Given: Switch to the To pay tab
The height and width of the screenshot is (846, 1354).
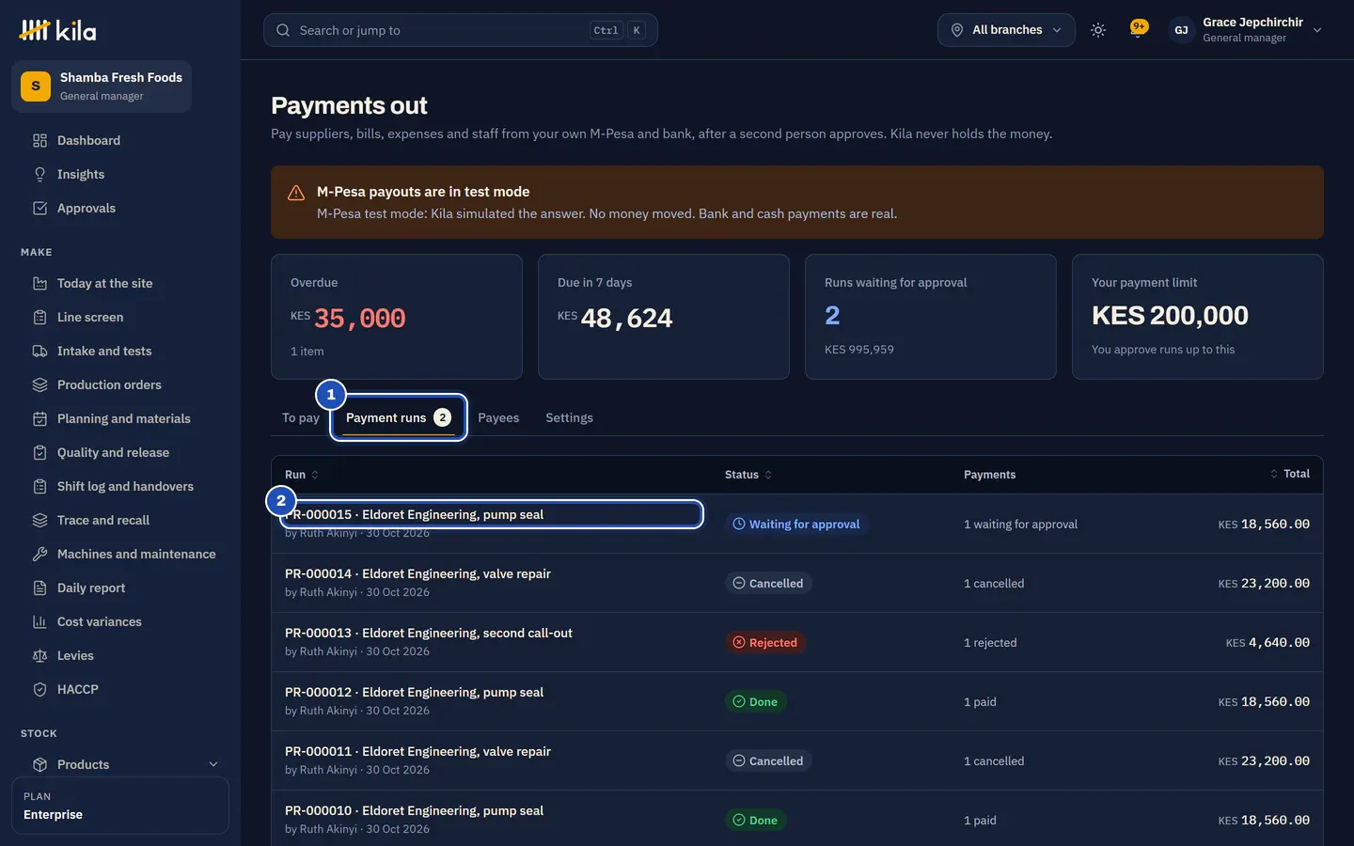Looking at the screenshot, I should click(301, 417).
